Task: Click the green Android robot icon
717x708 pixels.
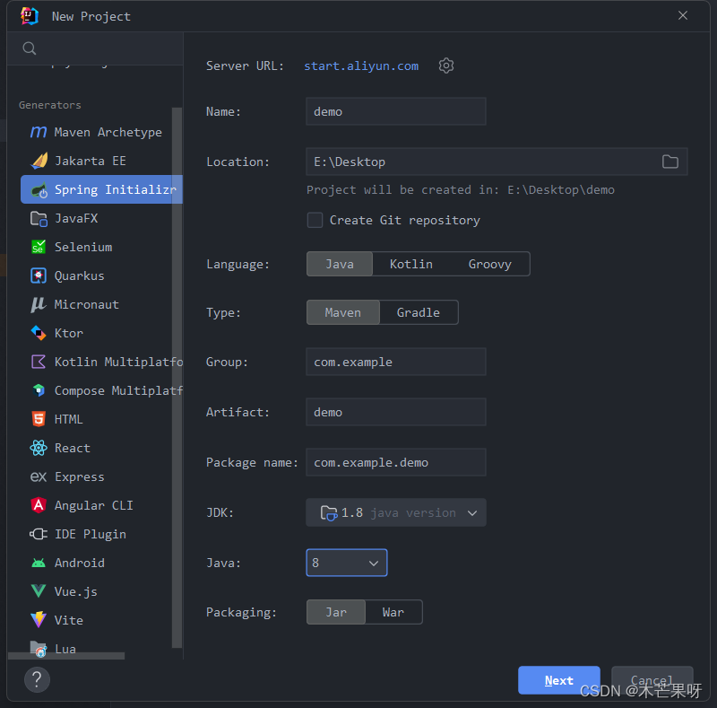Action: [x=39, y=563]
